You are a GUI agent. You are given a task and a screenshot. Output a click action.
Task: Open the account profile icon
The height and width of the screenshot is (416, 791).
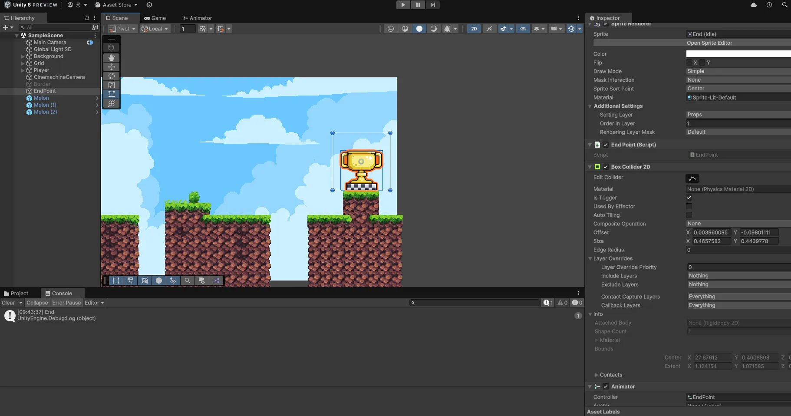[x=70, y=5]
